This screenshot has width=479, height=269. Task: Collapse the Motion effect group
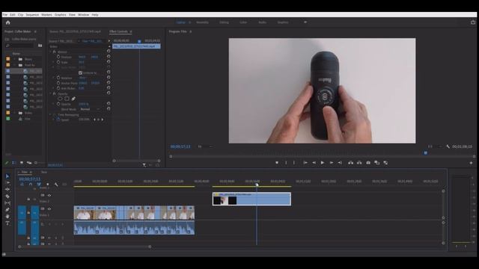[51, 52]
